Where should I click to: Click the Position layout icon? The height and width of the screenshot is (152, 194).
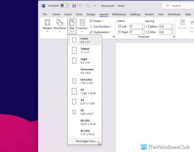point(182,26)
